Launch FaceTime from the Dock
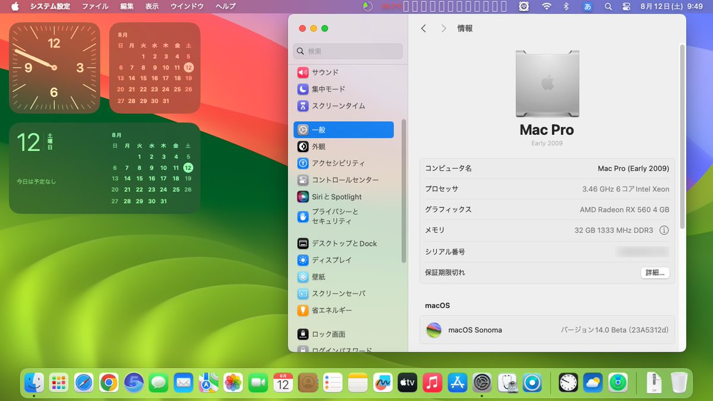Screen dimensions: 713x401 tap(258, 383)
